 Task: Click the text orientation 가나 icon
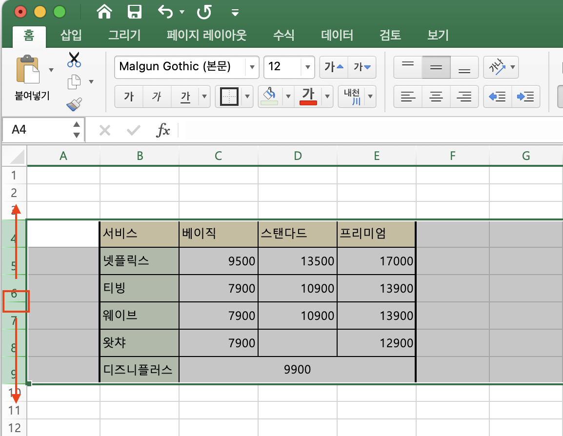click(497, 67)
